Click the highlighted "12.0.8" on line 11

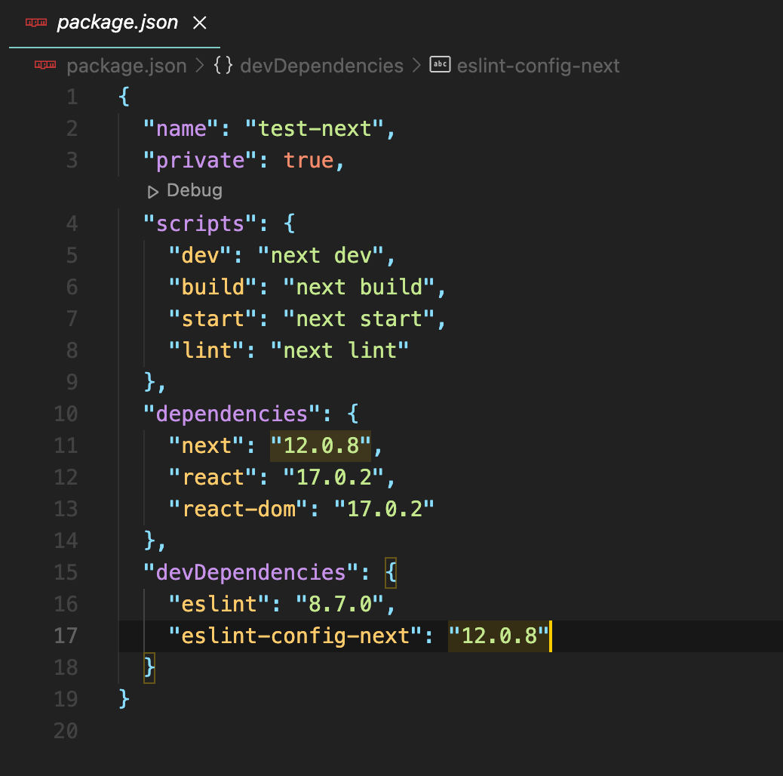tap(321, 445)
